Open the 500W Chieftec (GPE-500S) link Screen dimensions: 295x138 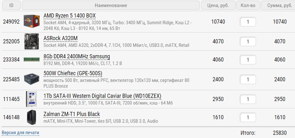pos(73,73)
